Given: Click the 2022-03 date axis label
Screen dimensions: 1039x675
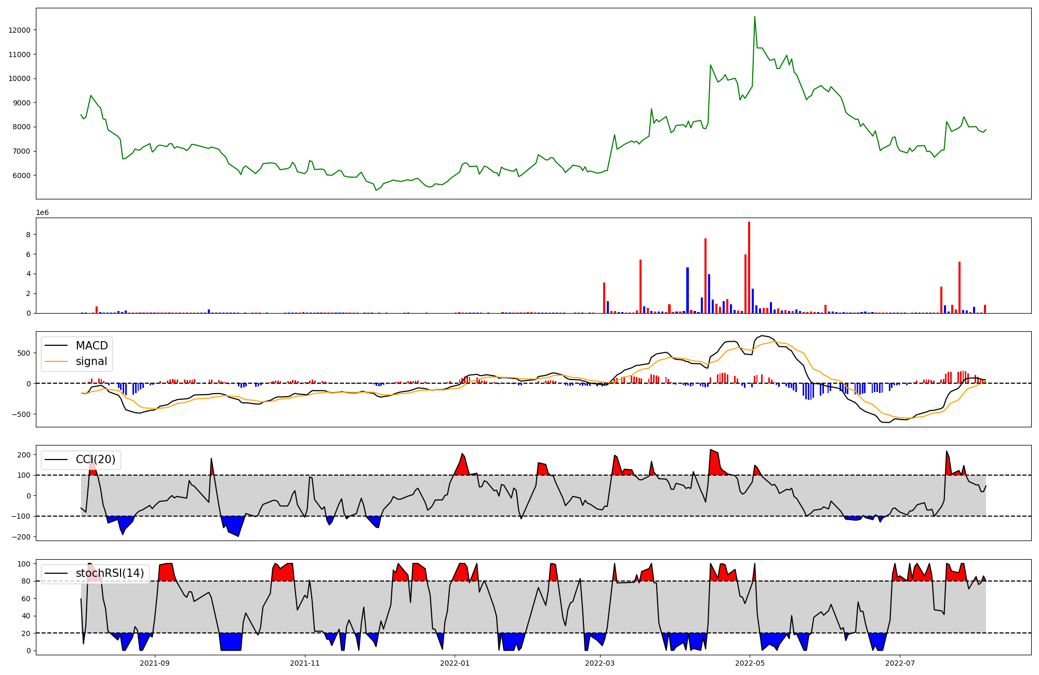Looking at the screenshot, I should point(600,663).
